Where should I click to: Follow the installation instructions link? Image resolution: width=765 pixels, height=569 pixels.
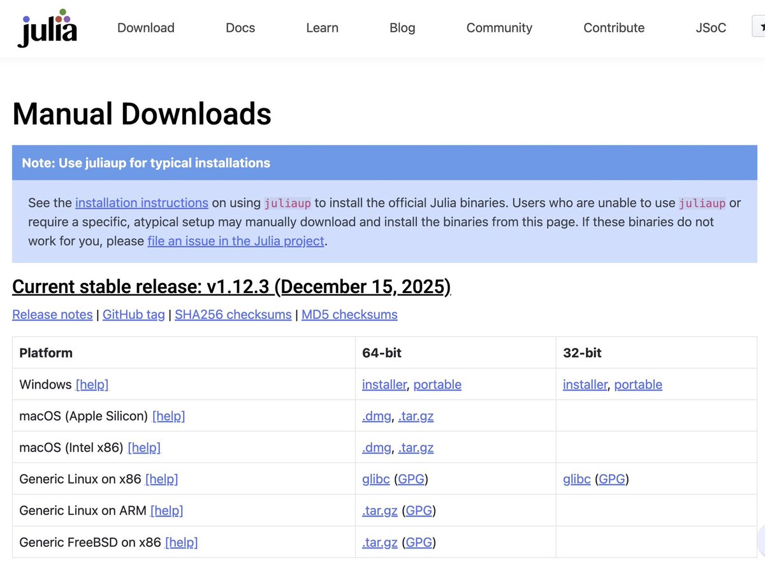click(142, 203)
